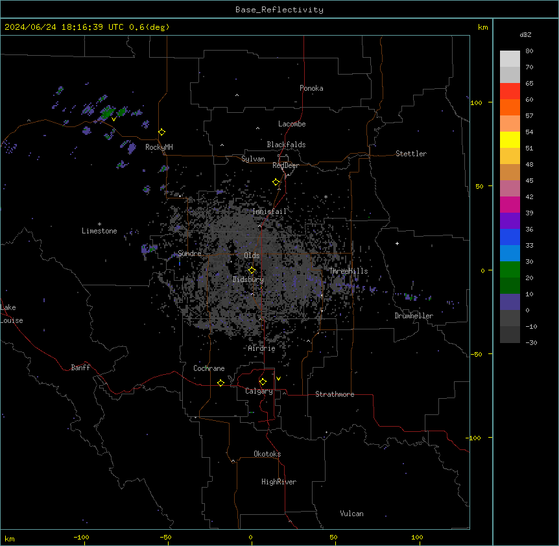Pick the bright yellow 54-51 dBZ swatch
Image resolution: width=559 pixels, height=546 pixels.
tap(510, 139)
